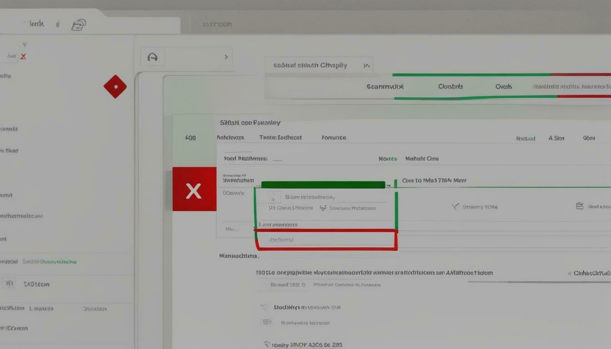Click the red diamond alert icon
Viewport: 611px width, 349px height.
click(115, 86)
